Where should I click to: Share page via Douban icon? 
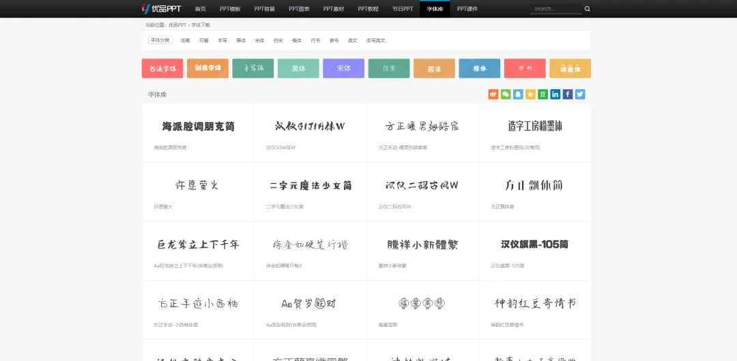pos(543,95)
